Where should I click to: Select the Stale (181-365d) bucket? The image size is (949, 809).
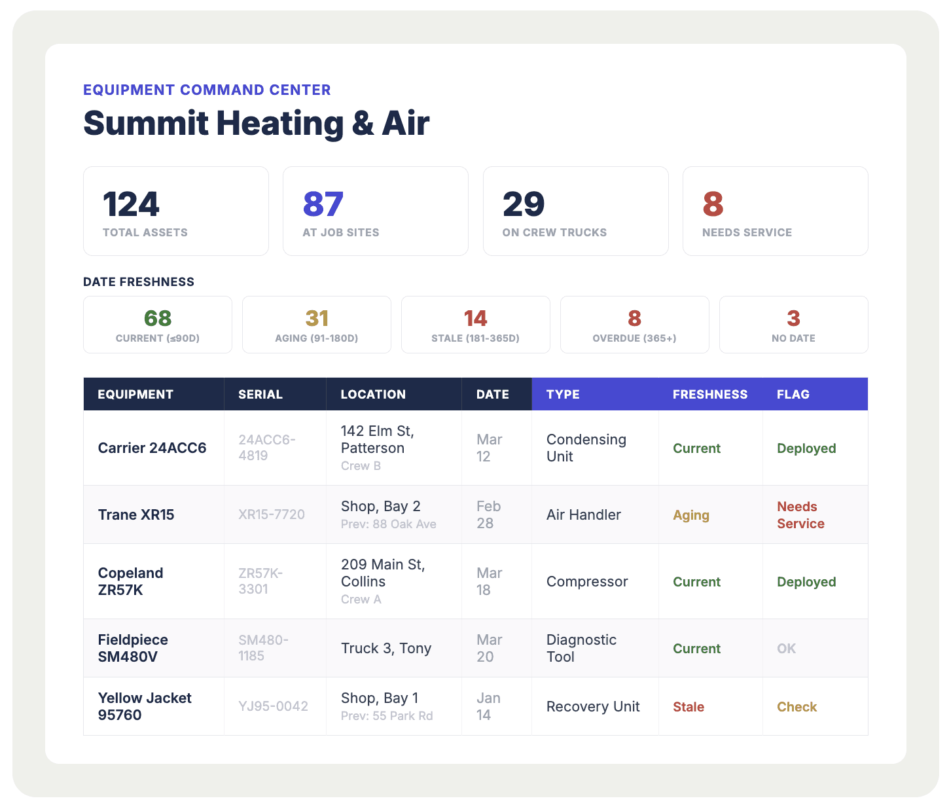(x=475, y=325)
